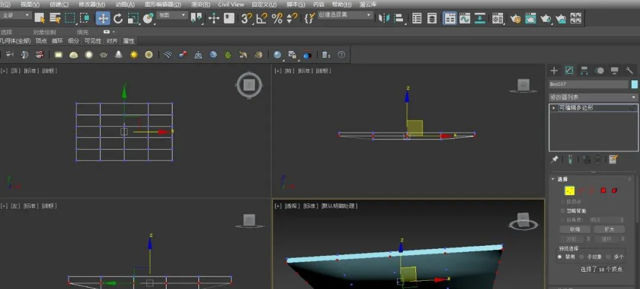Viewport: 640px width, 289px height.
Task: Click the Box107 object name field
Action: 588,85
